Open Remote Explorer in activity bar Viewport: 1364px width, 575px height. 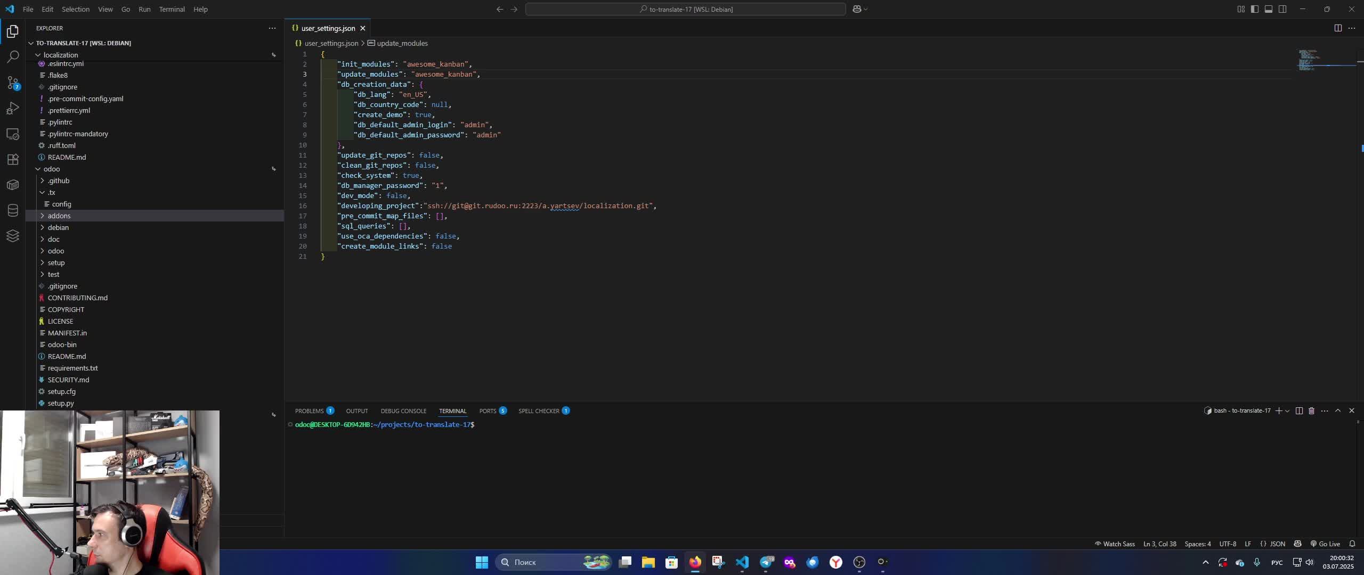13,134
